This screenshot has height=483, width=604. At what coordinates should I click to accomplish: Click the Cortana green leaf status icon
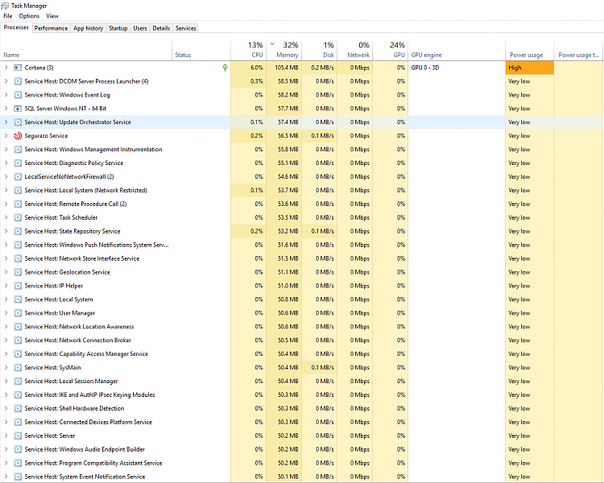[225, 68]
